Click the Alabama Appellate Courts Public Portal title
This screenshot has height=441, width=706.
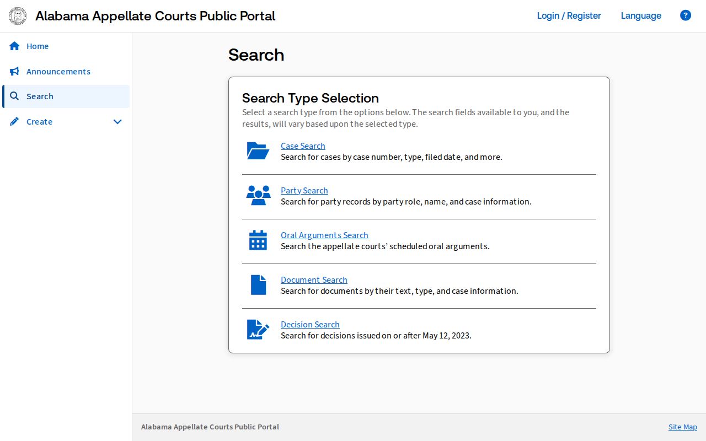156,16
